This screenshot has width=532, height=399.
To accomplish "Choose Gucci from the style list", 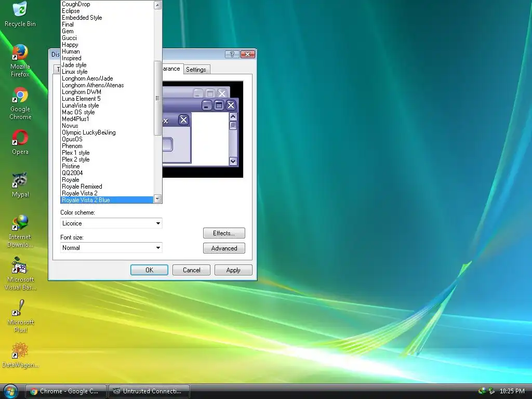I will tap(107, 38).
